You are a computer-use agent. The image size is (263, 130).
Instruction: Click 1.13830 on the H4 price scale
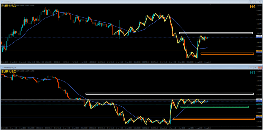259,60
